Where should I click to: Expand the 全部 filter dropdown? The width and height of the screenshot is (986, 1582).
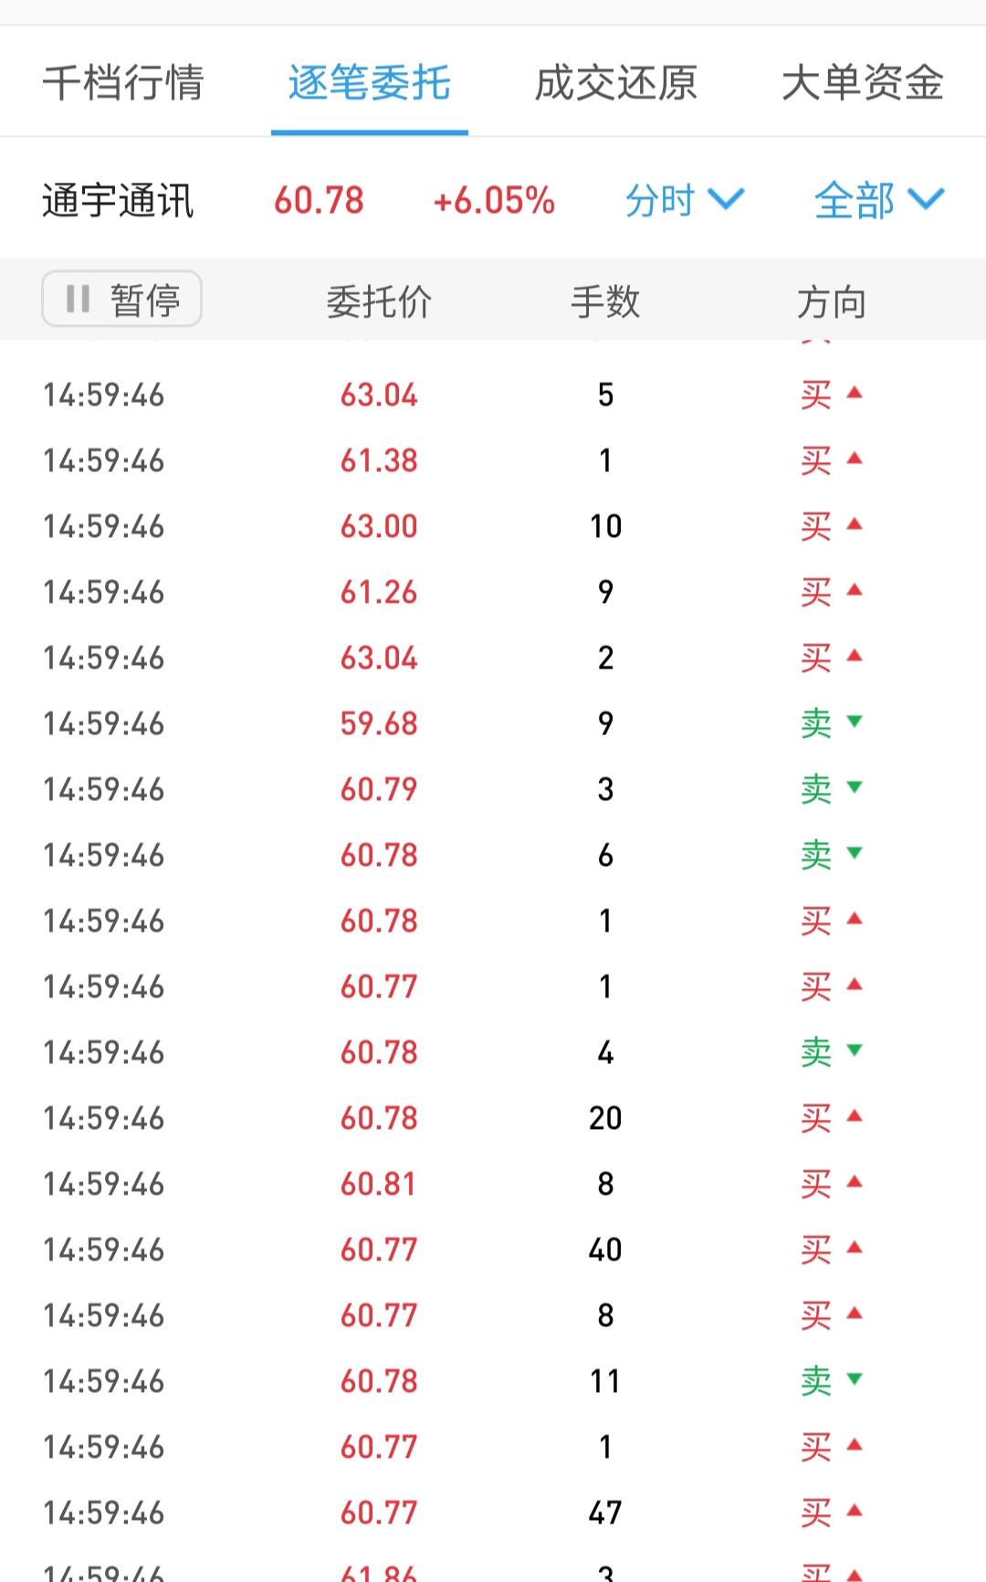(x=877, y=200)
